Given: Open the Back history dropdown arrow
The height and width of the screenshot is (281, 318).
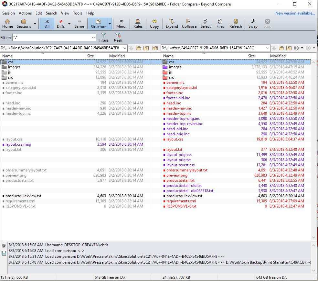Looking at the screenshot, I should (302, 48).
